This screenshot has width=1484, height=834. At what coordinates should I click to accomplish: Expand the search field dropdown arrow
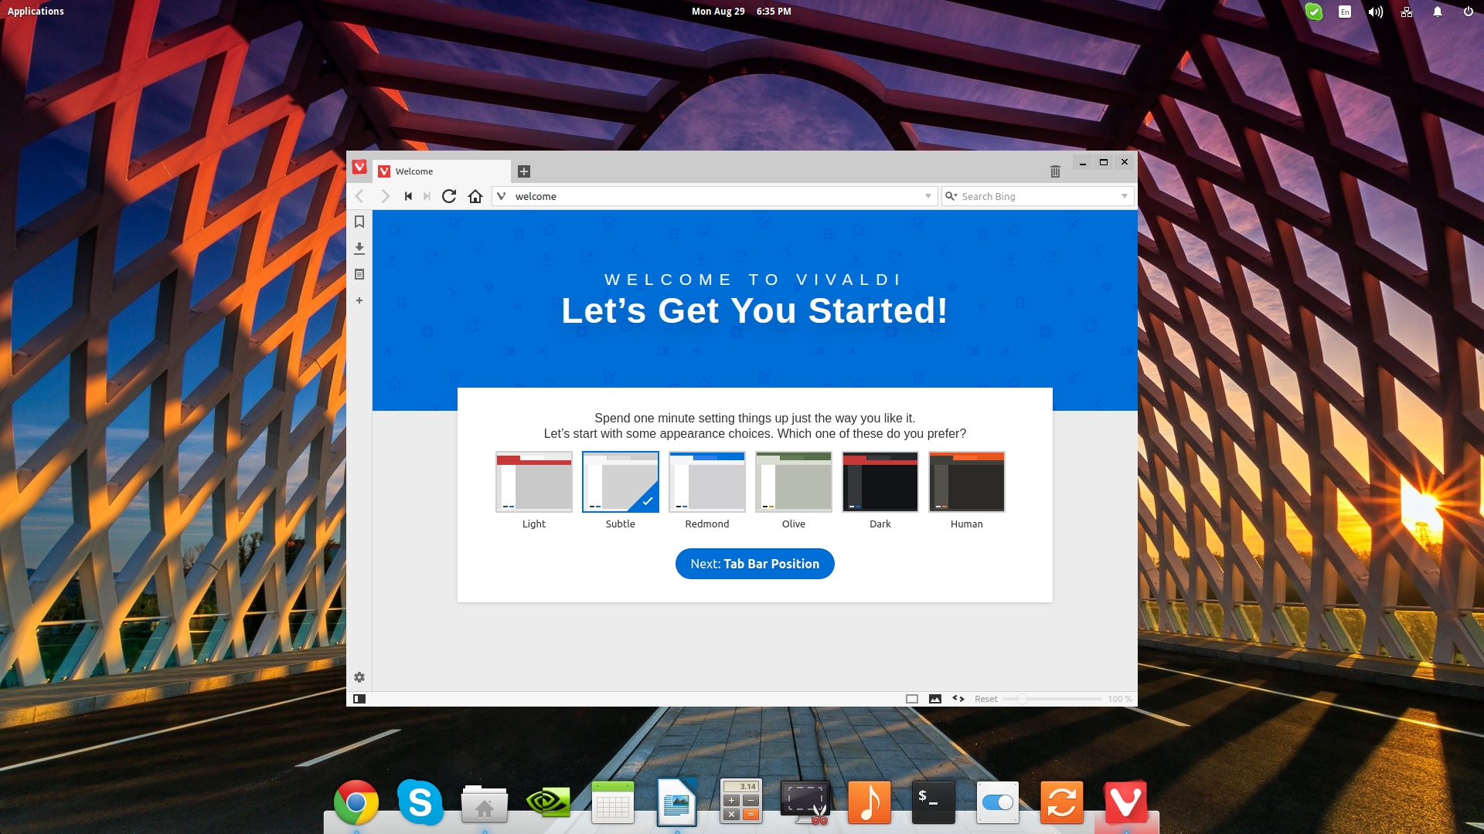1125,196
